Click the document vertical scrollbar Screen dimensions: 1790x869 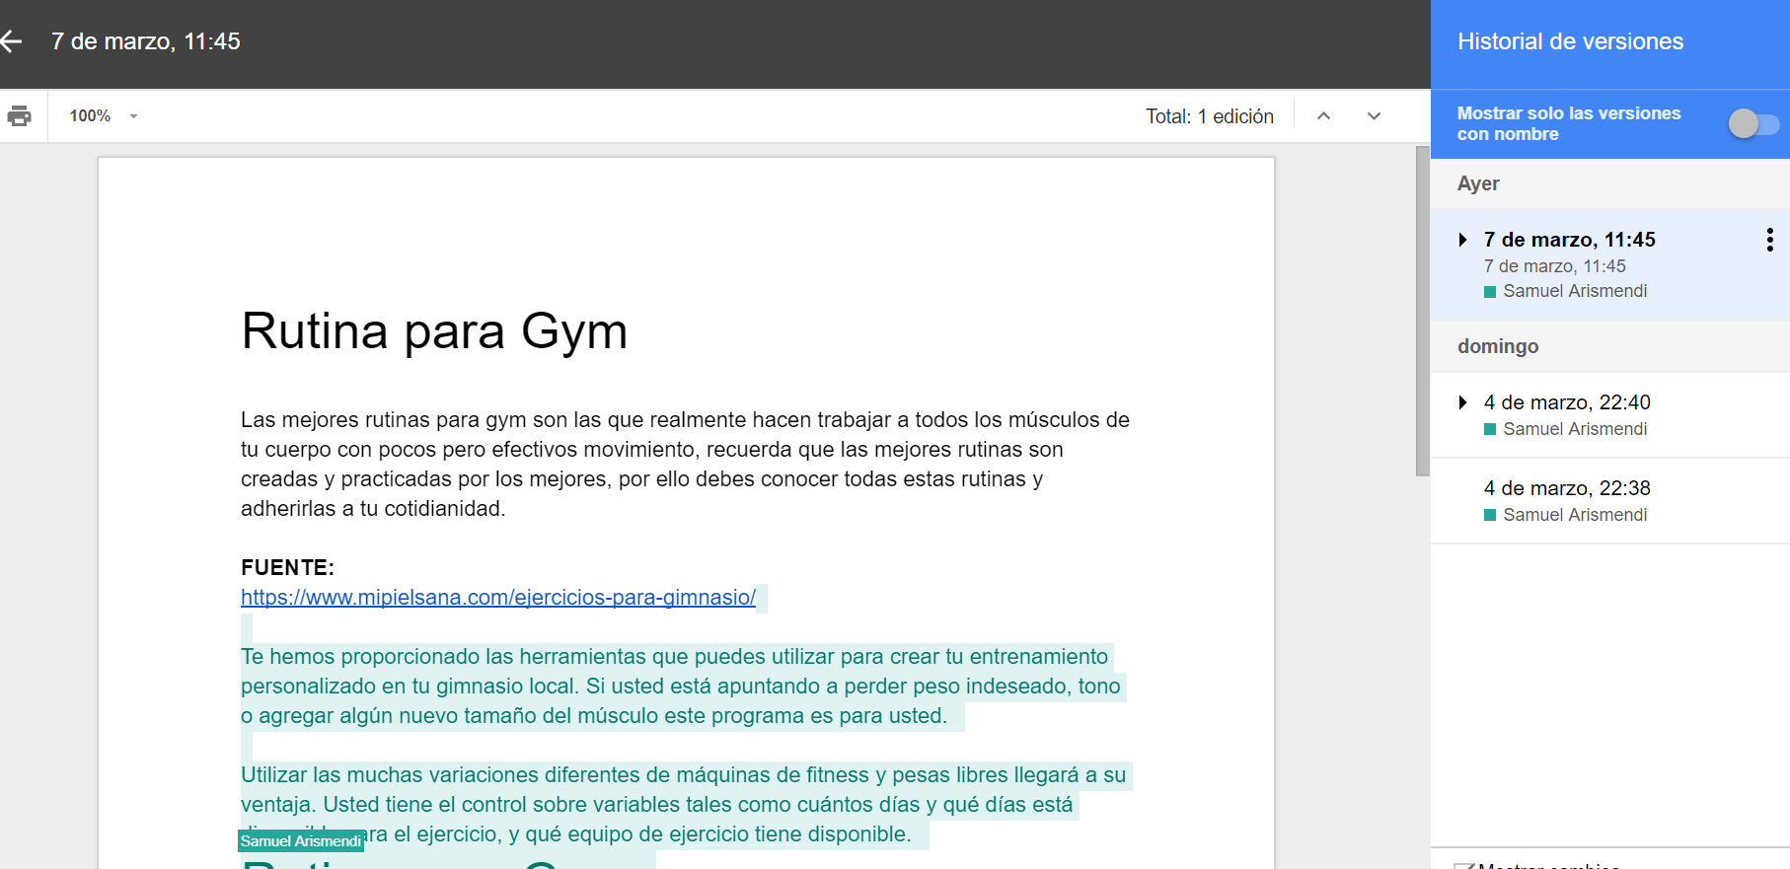coord(1422,312)
